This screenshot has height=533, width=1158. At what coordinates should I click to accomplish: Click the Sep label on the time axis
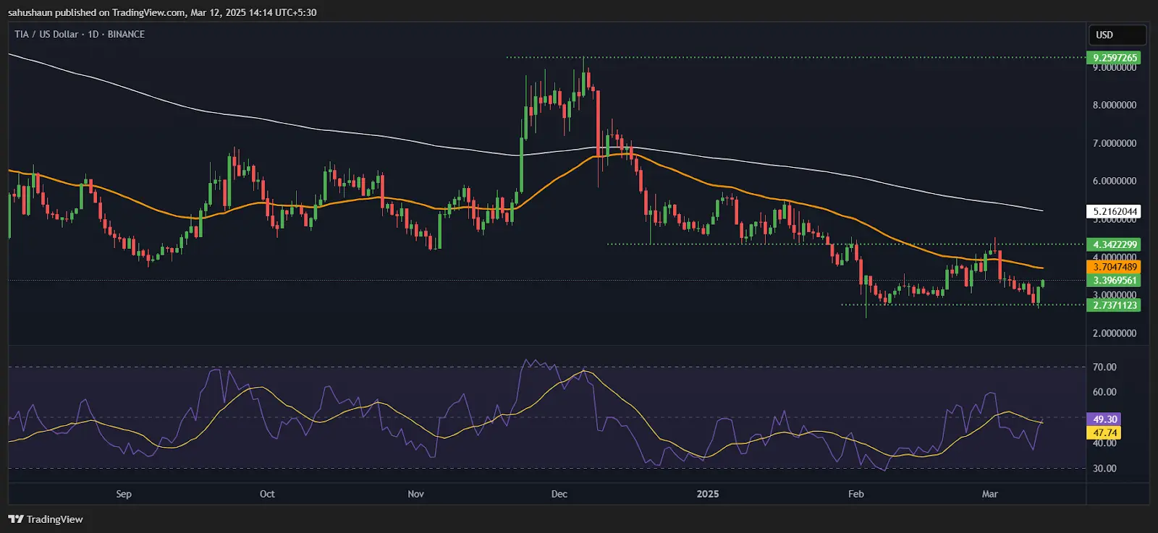pos(124,494)
